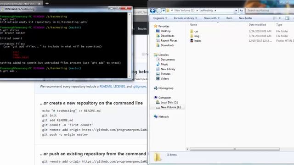
Task: Open Include in library menu
Action: tap(185, 18)
